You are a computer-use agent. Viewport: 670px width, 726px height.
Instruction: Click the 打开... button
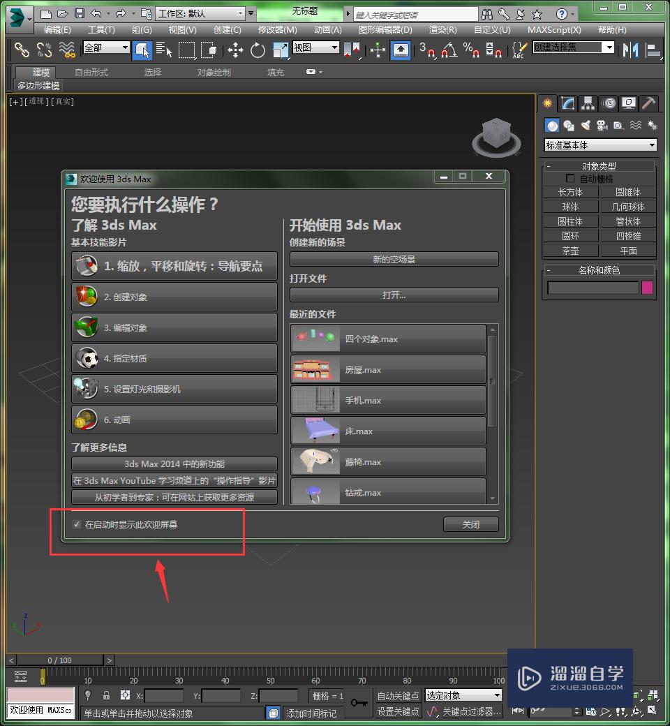[x=394, y=295]
